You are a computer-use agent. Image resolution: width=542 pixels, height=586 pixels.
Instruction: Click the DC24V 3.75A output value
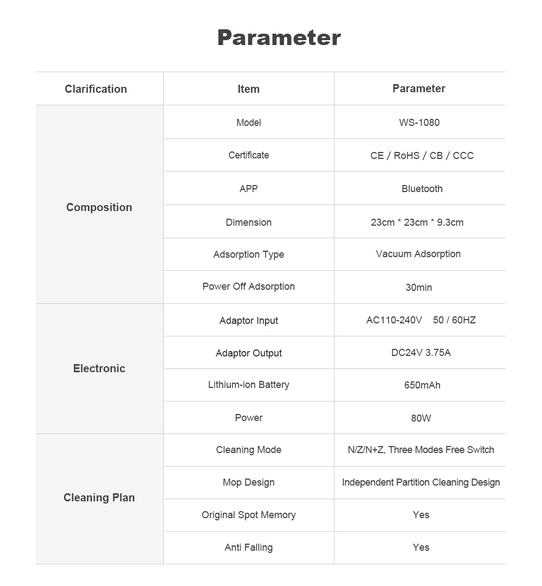(421, 353)
